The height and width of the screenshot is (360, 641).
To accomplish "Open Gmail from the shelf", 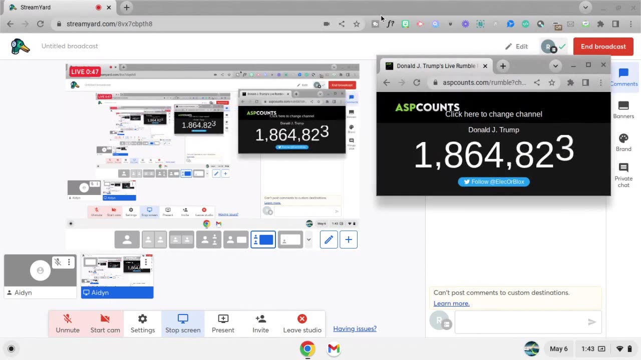I will [334, 349].
